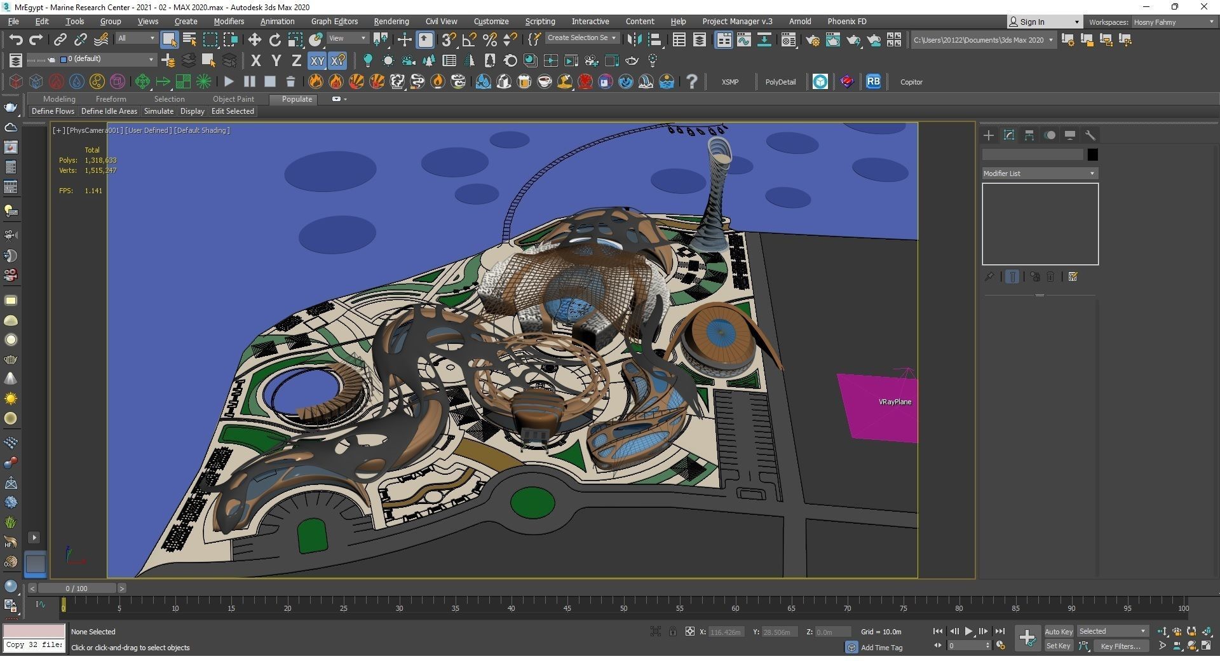Toggle Auto Key animation mode
The height and width of the screenshot is (661, 1220).
click(x=1059, y=631)
